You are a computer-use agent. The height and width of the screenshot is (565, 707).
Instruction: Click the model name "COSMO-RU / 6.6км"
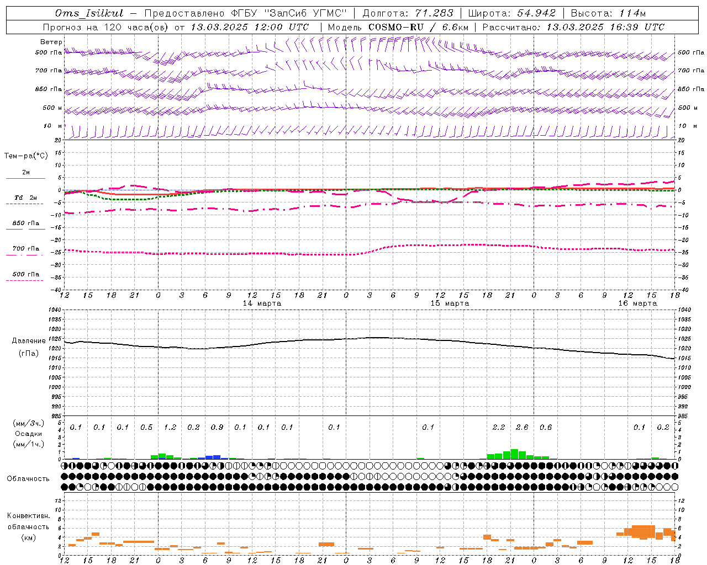[418, 27]
